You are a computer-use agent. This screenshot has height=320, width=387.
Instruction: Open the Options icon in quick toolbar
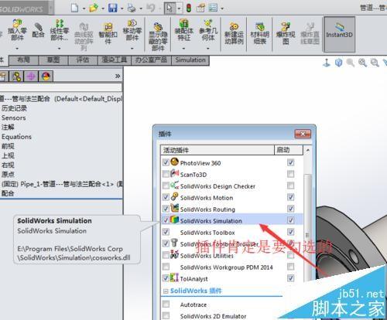click(x=213, y=8)
